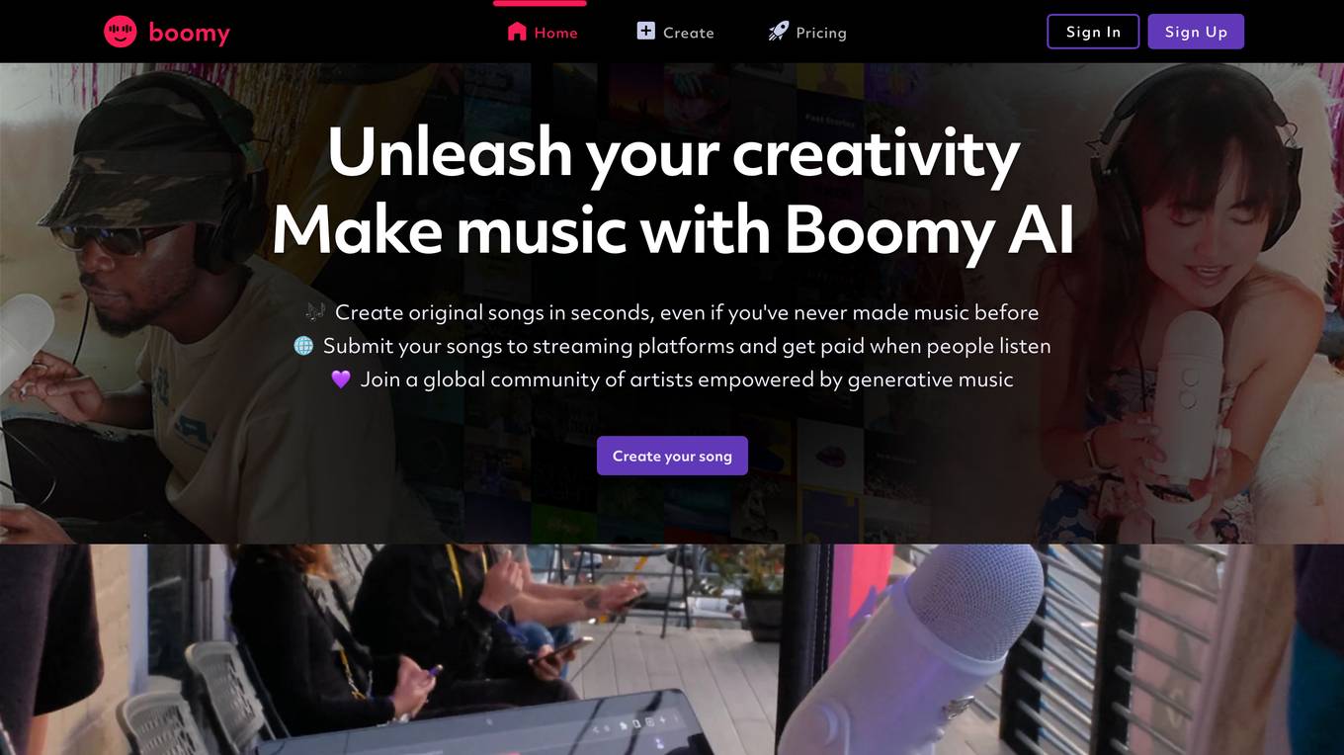
Task: Click the Unleash your creativity headline
Action: click(673, 154)
